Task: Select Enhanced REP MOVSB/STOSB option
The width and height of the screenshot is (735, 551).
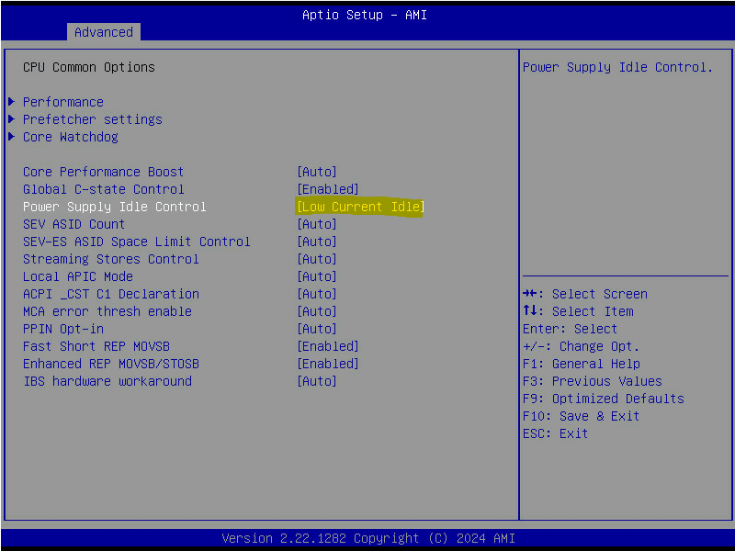Action: 111,364
